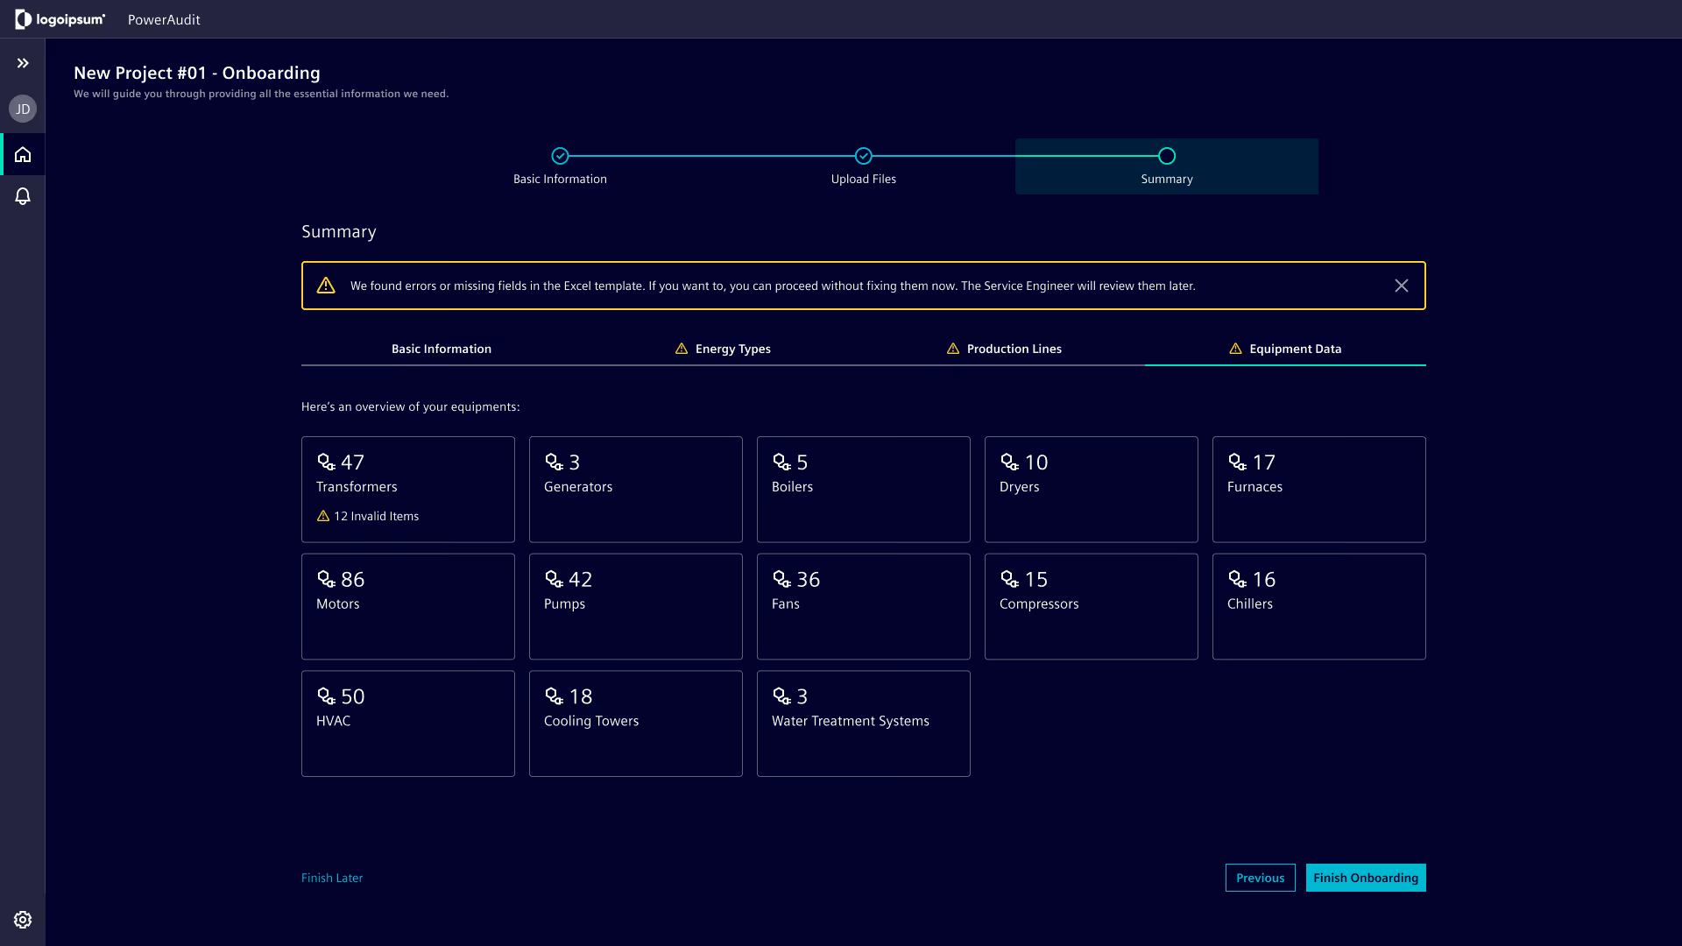Go to Home via sidebar icon
This screenshot has width=1682, height=946.
tap(23, 155)
